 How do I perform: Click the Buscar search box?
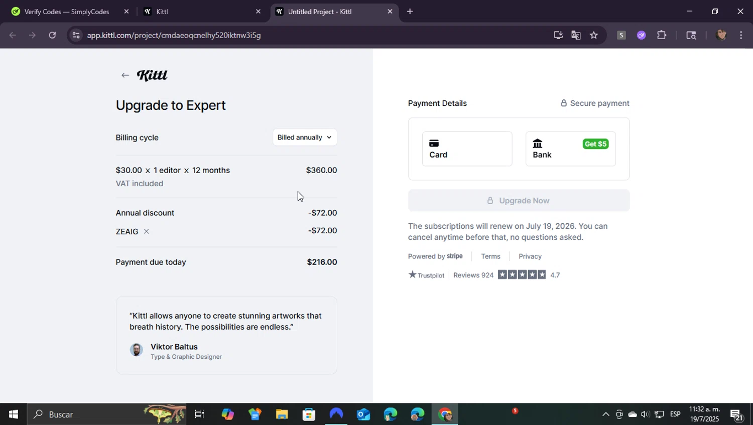[x=106, y=414]
